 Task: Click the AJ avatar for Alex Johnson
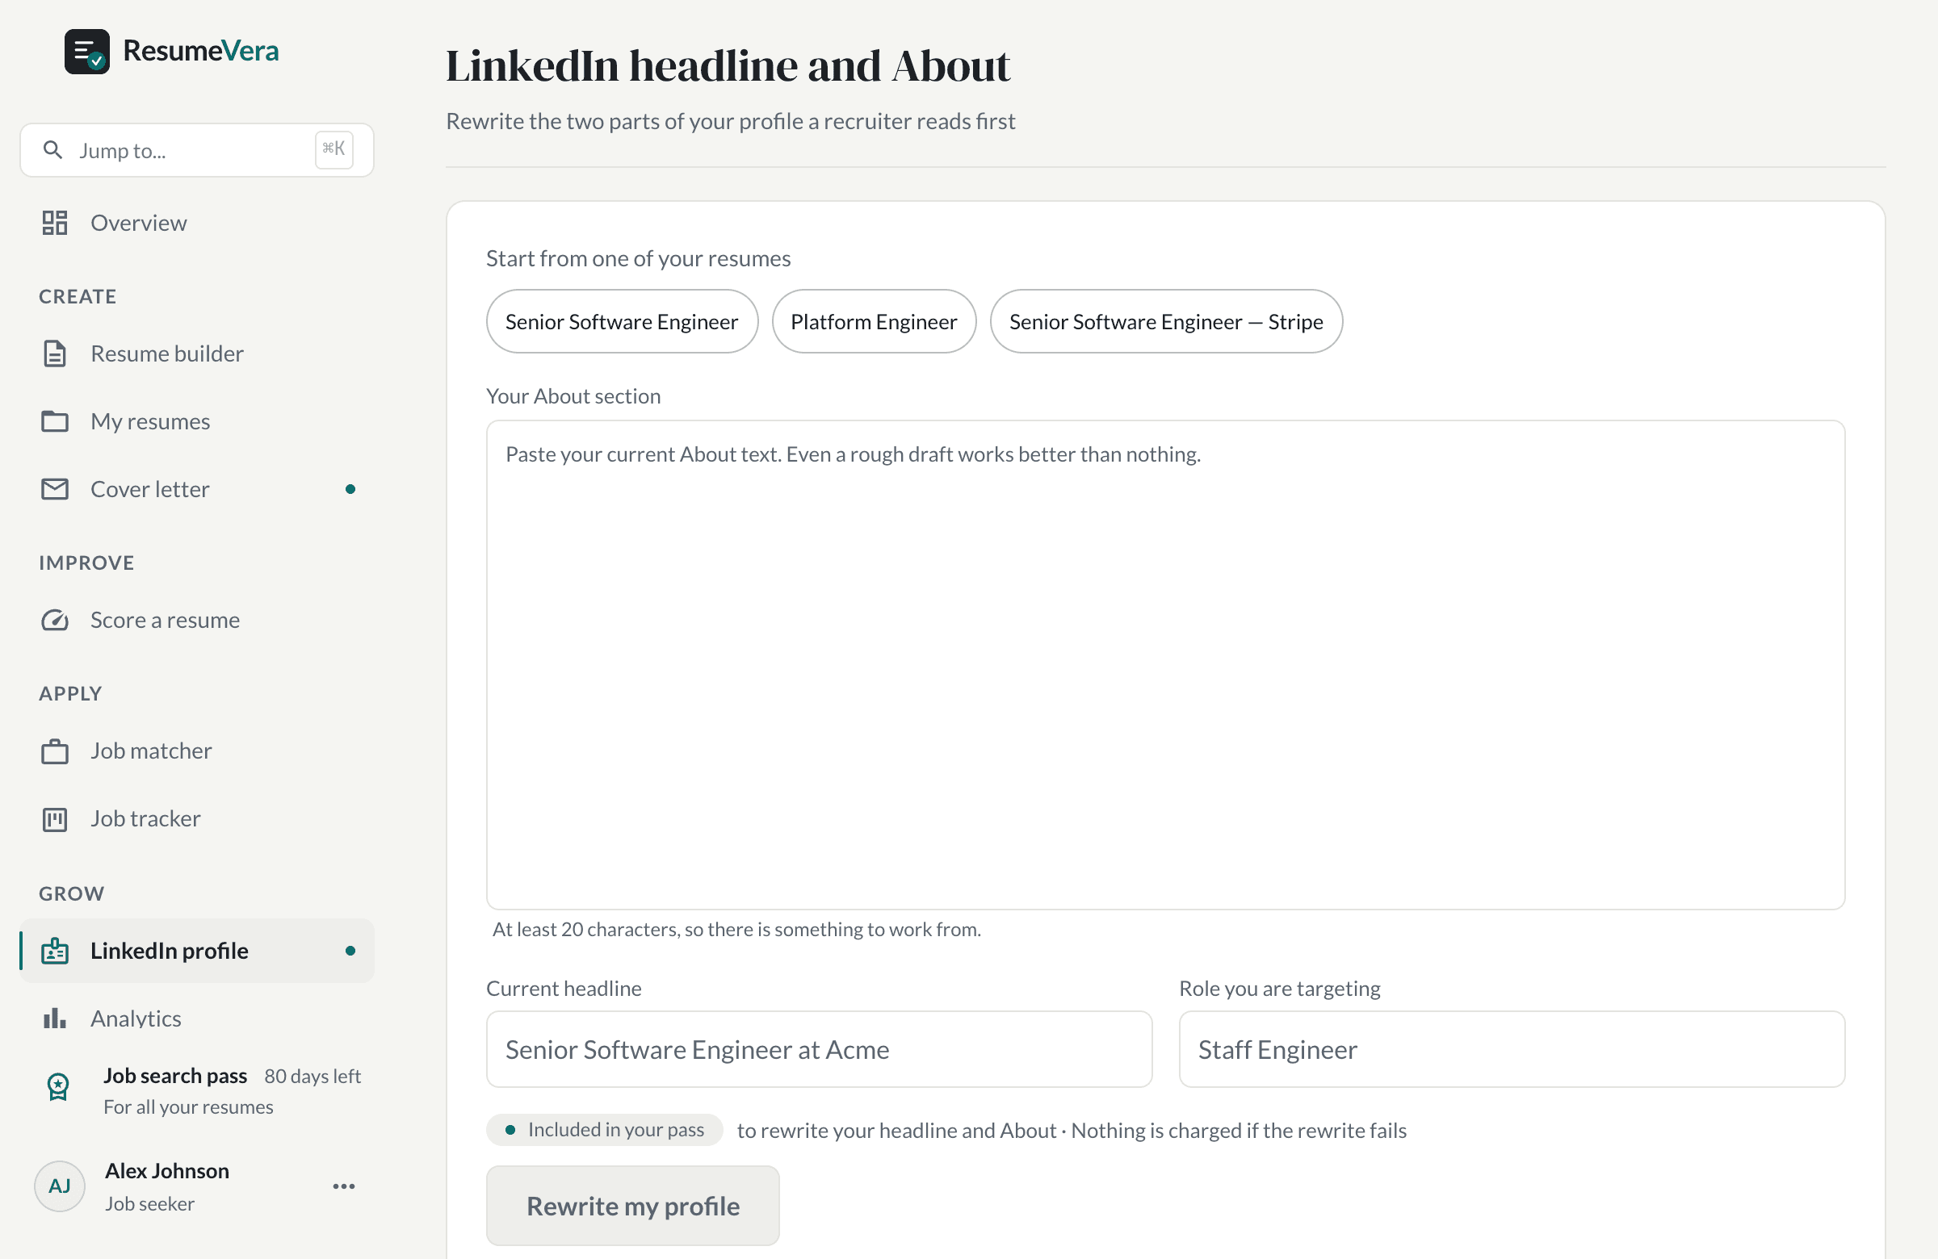[60, 1185]
